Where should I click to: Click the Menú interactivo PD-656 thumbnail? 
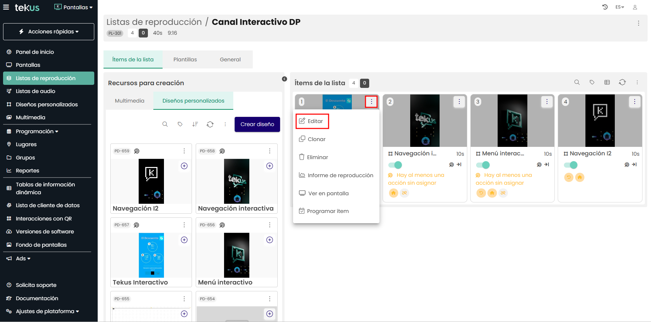point(236,255)
